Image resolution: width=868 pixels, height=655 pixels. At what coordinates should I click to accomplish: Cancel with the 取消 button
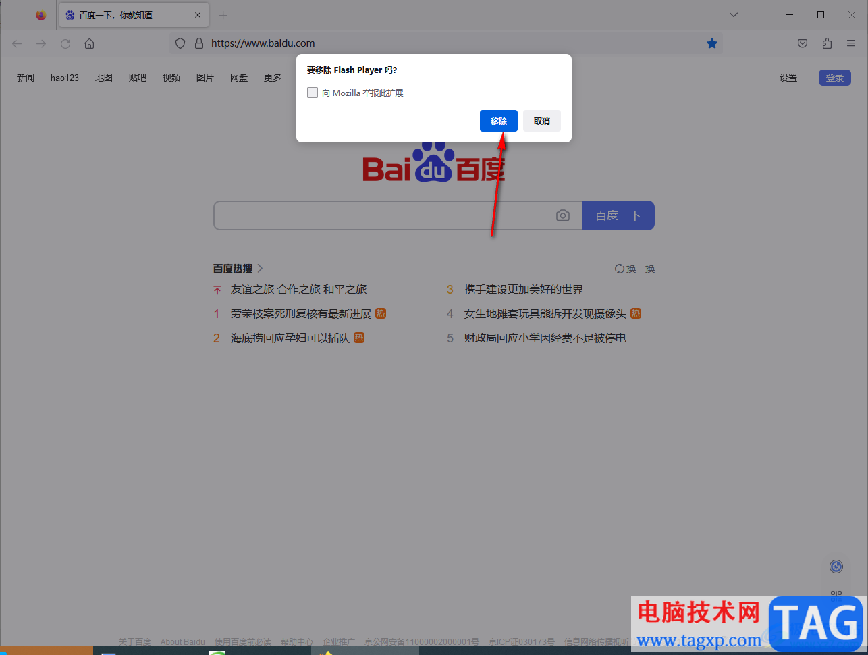542,121
